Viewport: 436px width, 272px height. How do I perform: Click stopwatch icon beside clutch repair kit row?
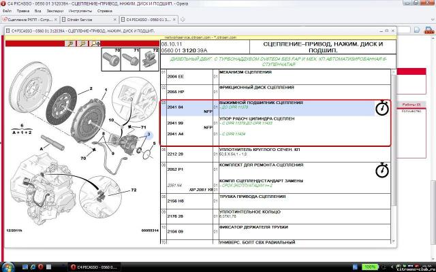click(382, 169)
